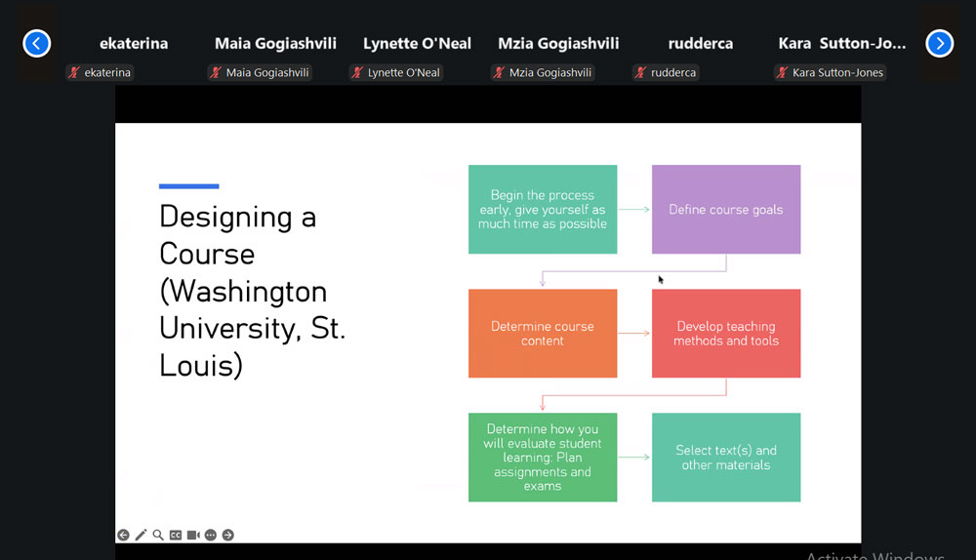The width and height of the screenshot is (976, 560).
Task: Open the slide zoom magnifier tool
Action: click(158, 535)
